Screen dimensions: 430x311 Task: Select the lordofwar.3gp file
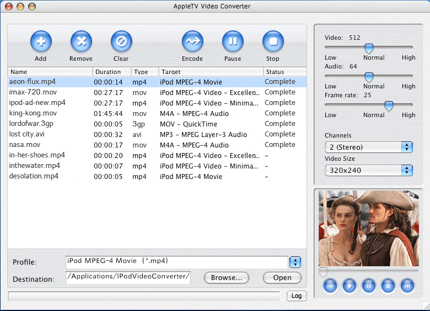(31, 124)
